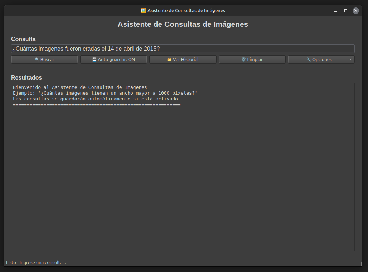Minimize the Asistente de Consultas window
368x272 pixels.
tap(336, 11)
